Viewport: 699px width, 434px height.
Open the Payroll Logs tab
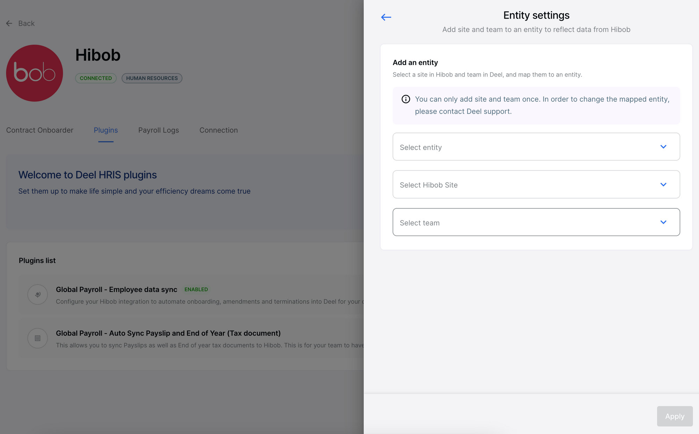tap(159, 130)
